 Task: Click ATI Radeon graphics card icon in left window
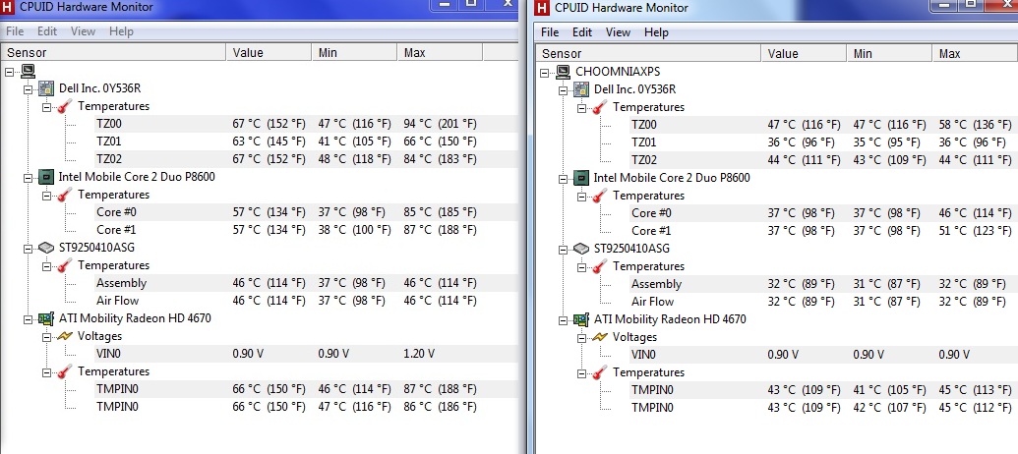click(46, 318)
